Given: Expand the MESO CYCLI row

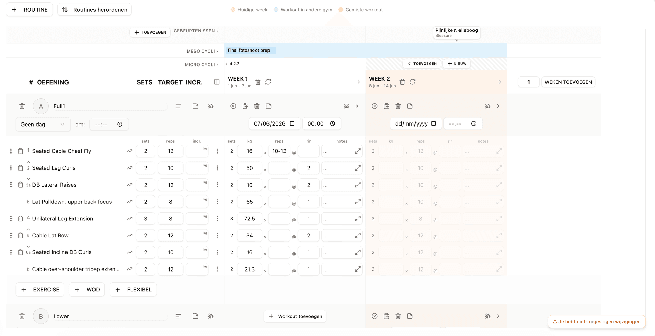Looking at the screenshot, I should (202, 51).
